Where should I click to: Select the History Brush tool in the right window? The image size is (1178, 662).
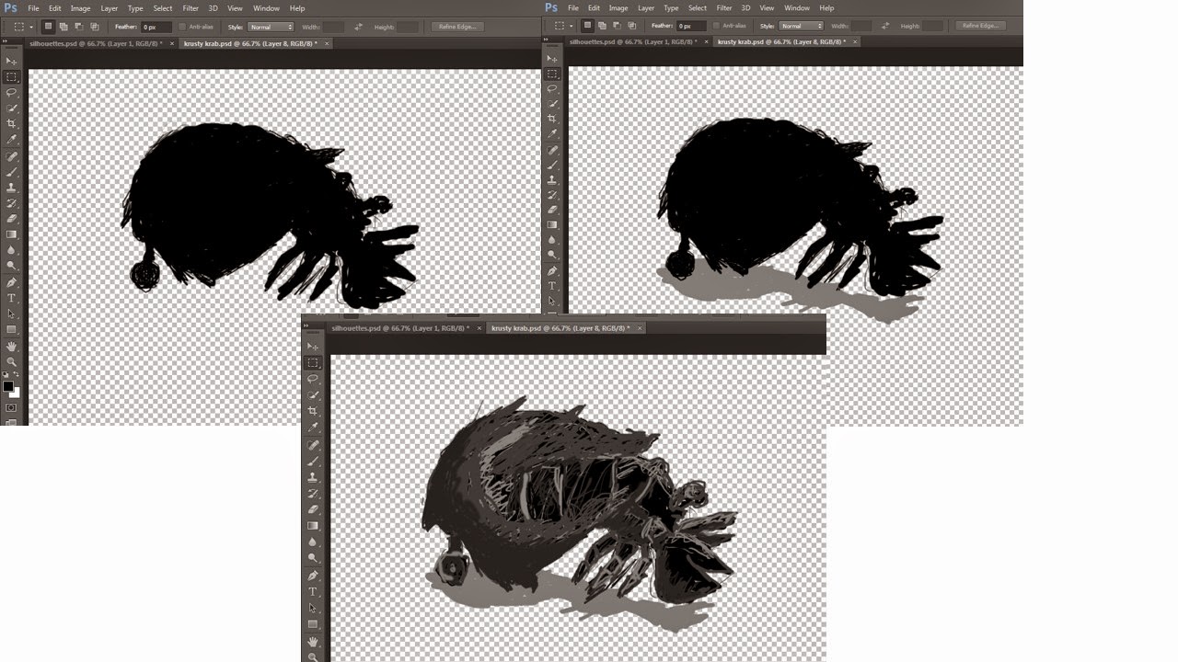[x=552, y=195]
